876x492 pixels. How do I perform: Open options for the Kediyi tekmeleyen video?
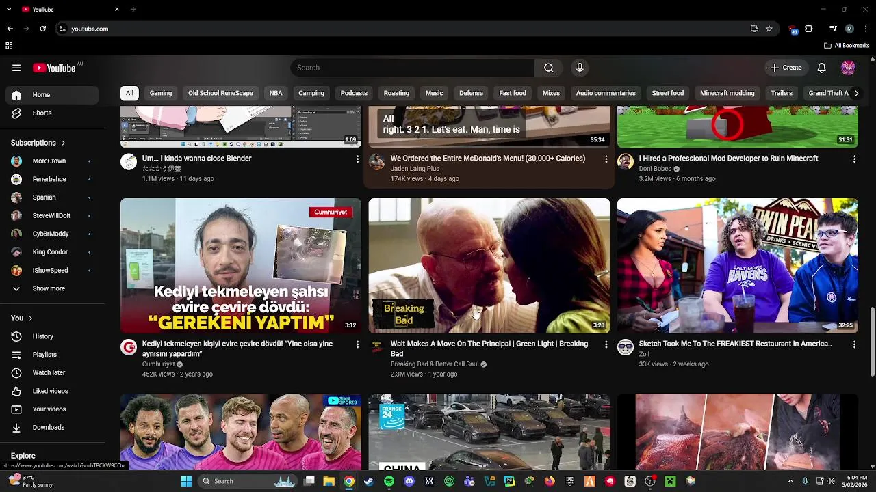357,344
